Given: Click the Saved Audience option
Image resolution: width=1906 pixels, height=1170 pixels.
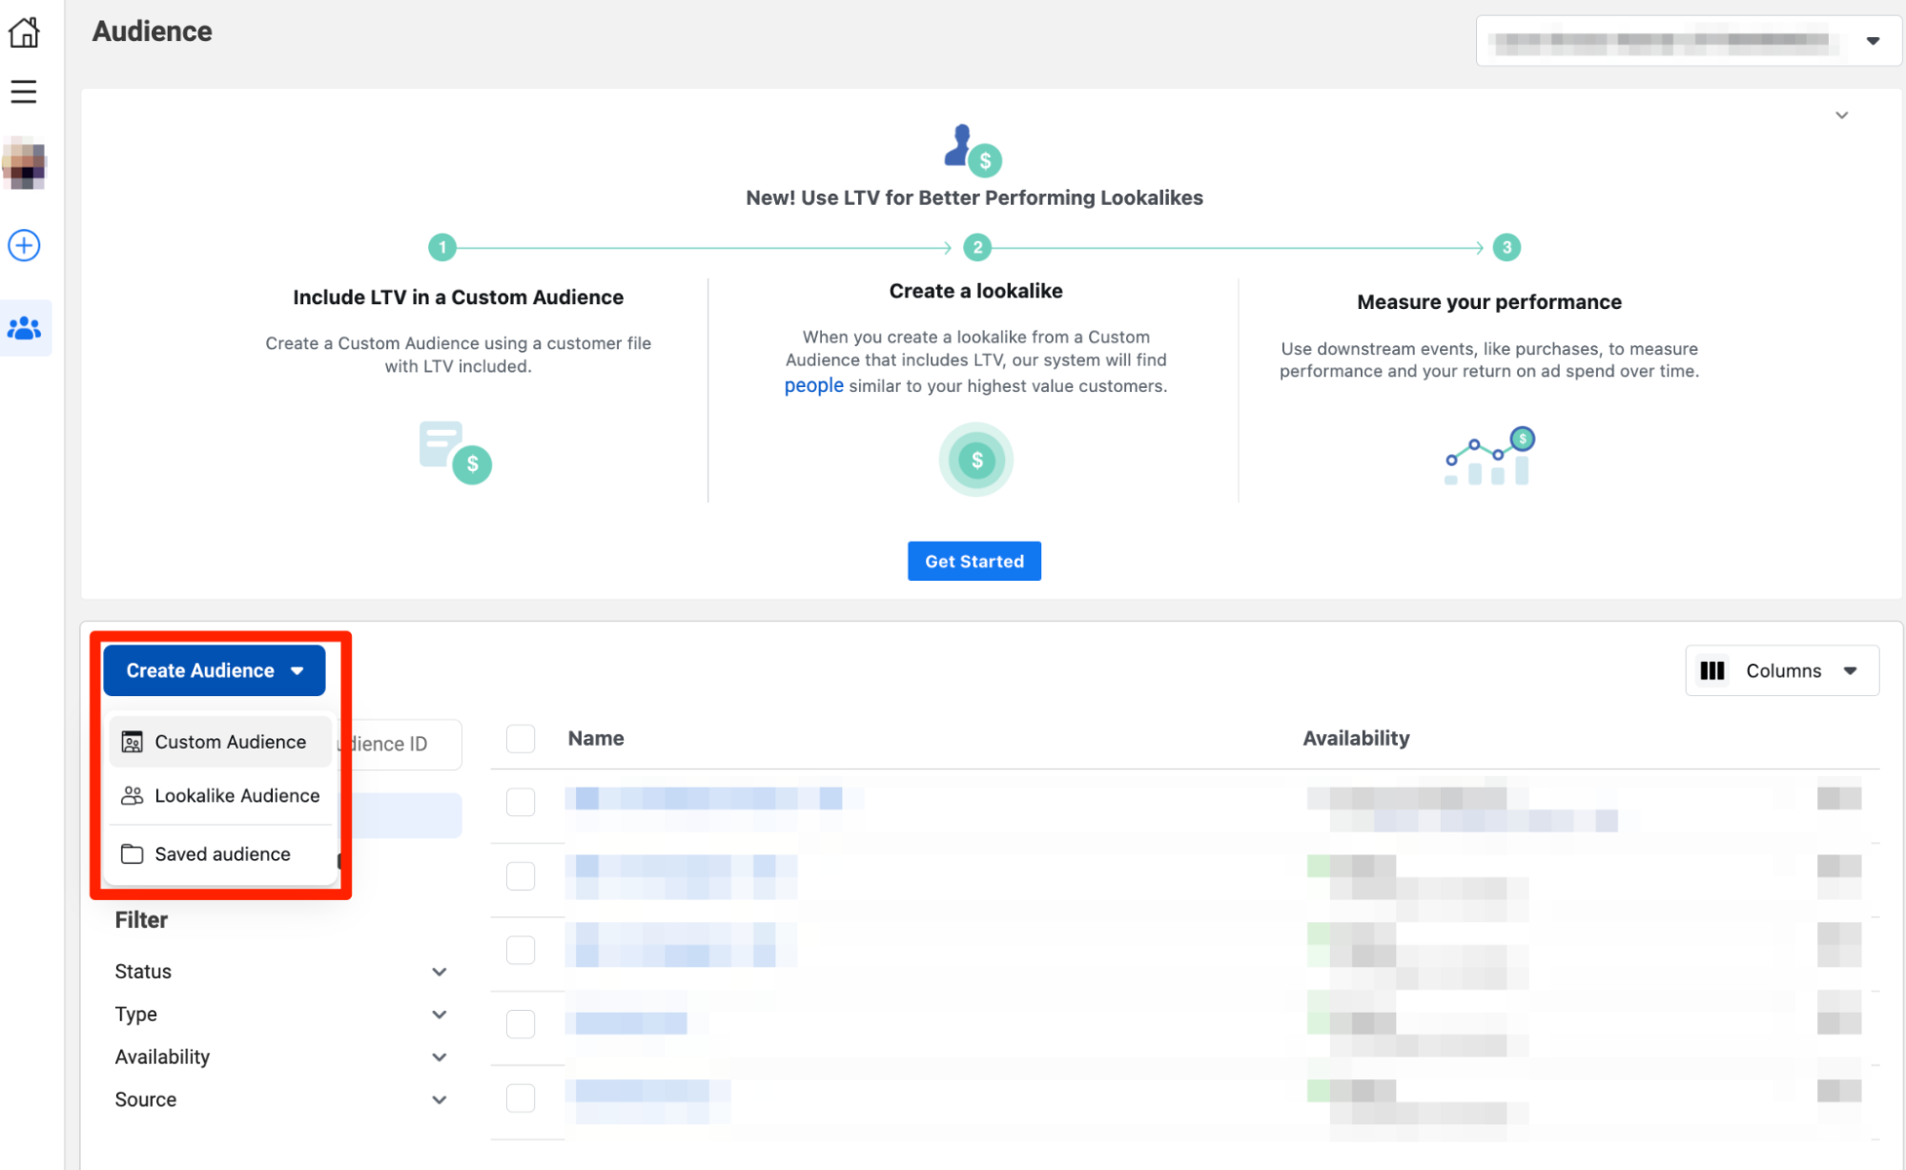Looking at the screenshot, I should [222, 854].
